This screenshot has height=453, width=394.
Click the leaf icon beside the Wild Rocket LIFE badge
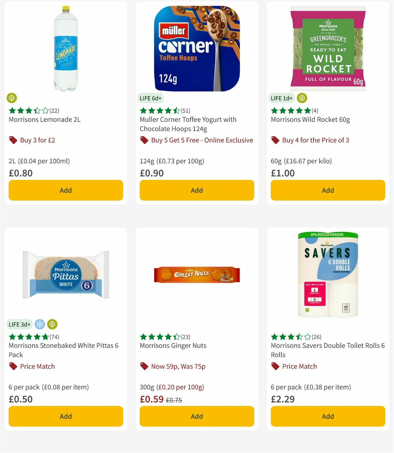[x=302, y=98]
